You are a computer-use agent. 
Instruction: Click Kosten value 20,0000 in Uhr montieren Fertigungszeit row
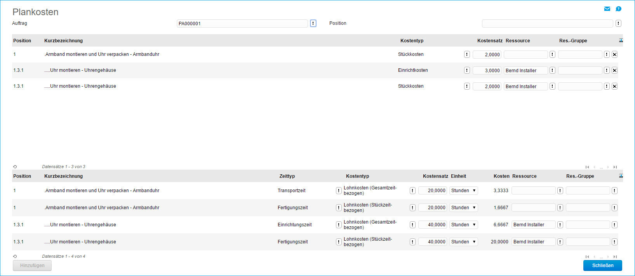(x=499, y=242)
